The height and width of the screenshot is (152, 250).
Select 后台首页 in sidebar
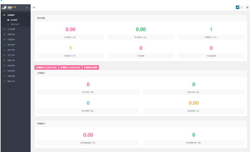click(14, 20)
